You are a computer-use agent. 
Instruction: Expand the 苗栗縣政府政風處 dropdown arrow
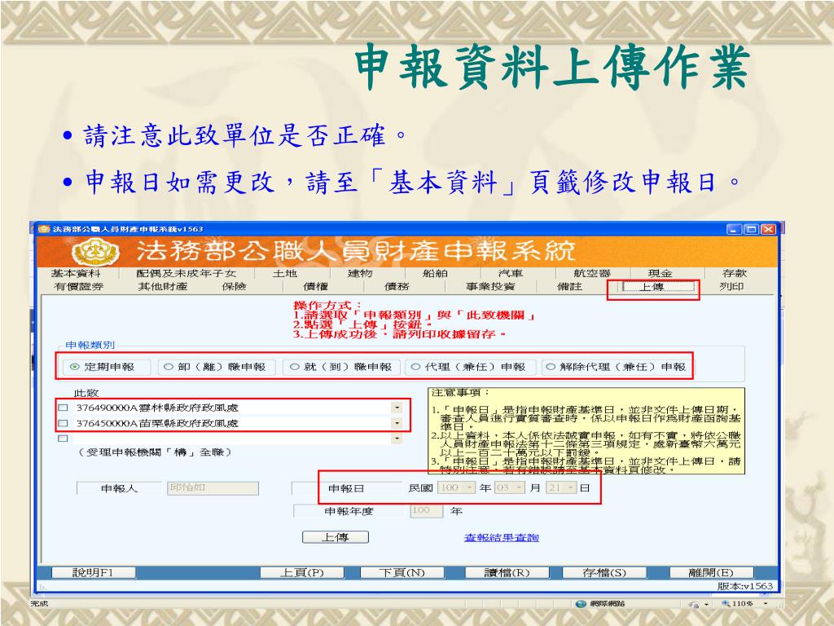397,423
